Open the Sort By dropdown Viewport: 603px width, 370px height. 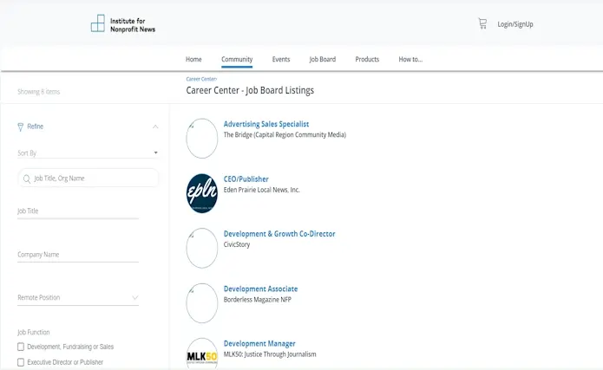tap(87, 153)
